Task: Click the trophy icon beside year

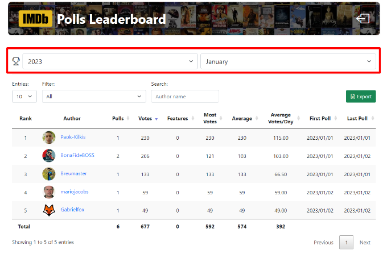Action: click(x=16, y=61)
